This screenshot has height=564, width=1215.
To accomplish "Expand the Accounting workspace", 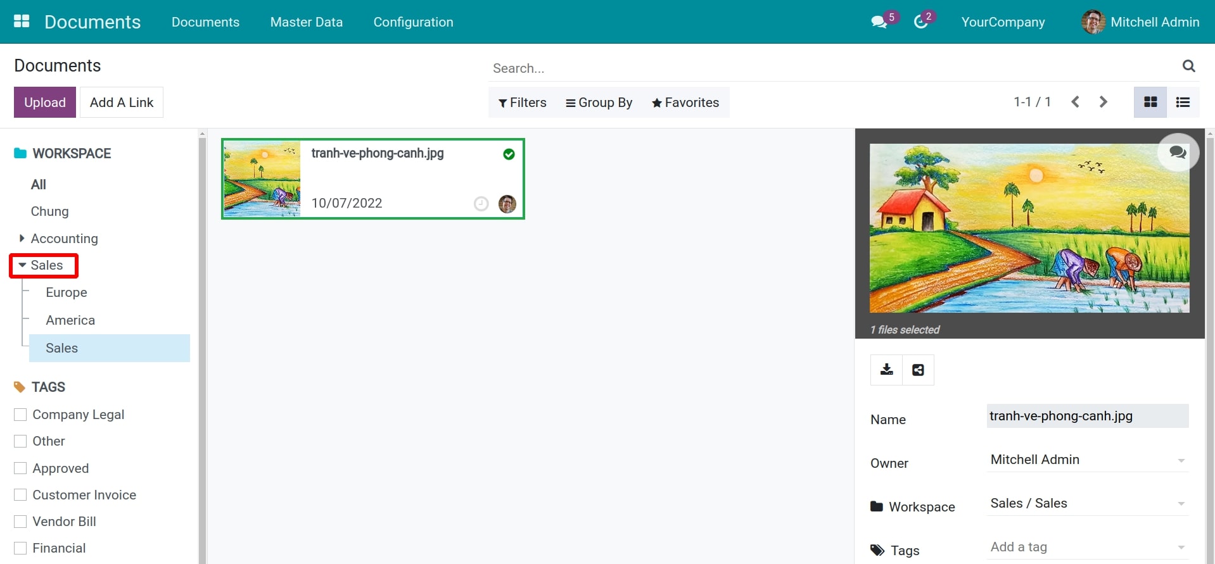I will (22, 239).
